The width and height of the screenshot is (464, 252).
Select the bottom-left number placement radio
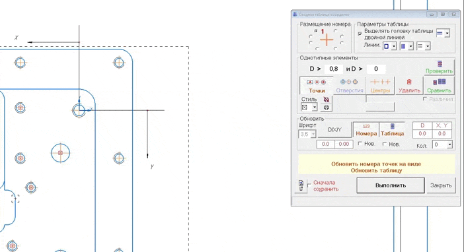pyautogui.click(x=317, y=48)
